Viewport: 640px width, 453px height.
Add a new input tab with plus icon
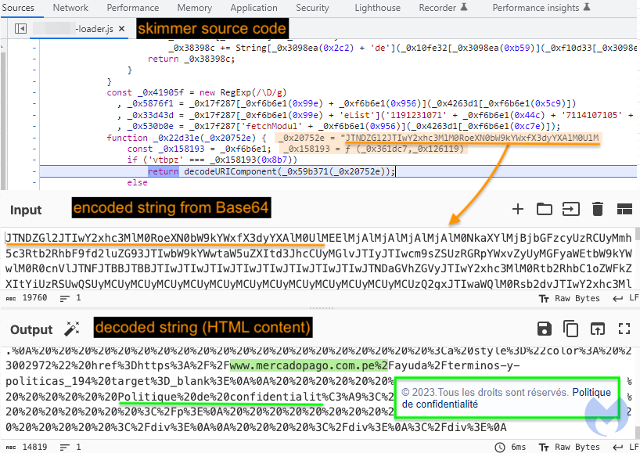517,209
